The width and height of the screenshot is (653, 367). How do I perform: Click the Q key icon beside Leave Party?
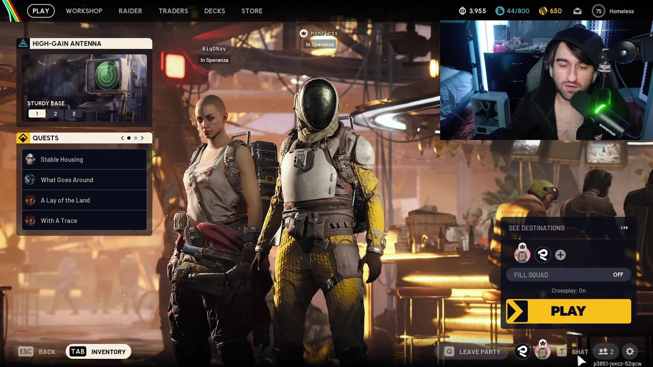point(449,352)
